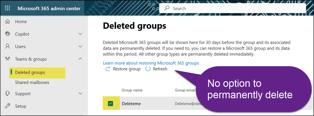Click Refresh button

[x=156, y=69]
